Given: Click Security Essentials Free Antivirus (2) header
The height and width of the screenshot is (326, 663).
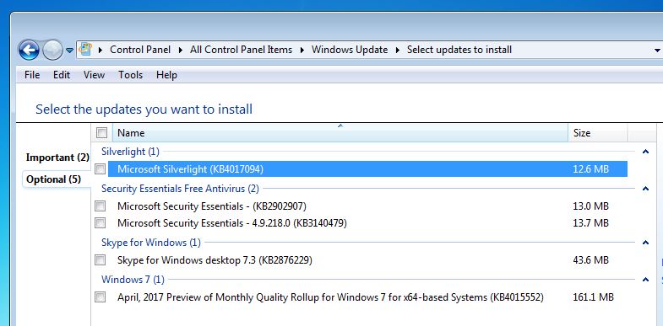Looking at the screenshot, I should (x=180, y=189).
